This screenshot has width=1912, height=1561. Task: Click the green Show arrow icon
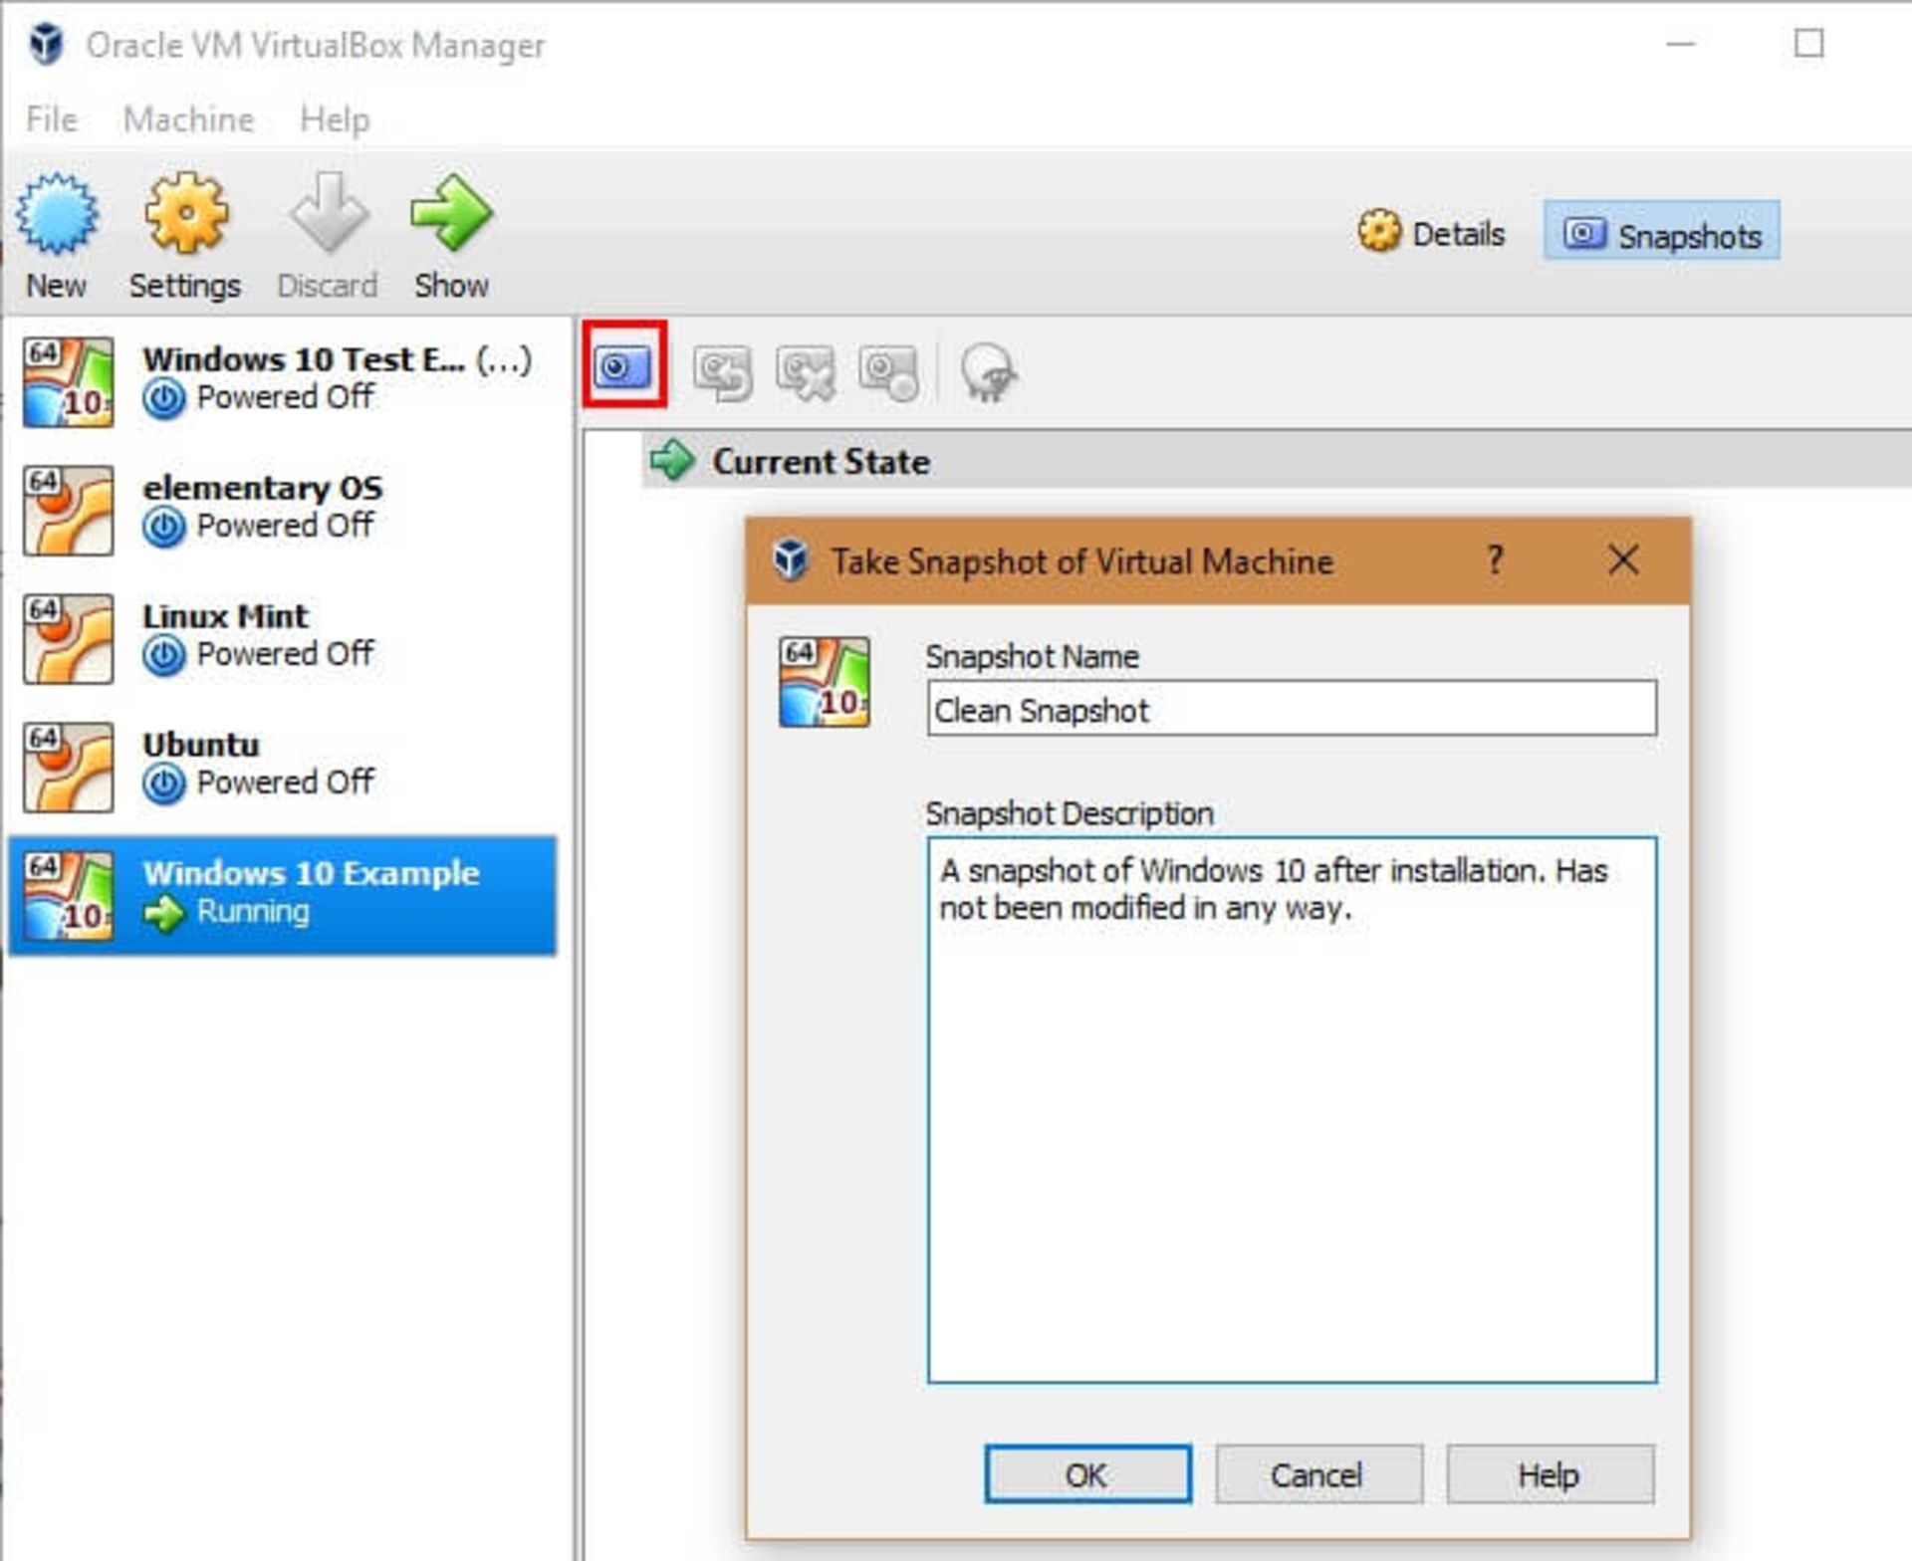click(x=451, y=213)
